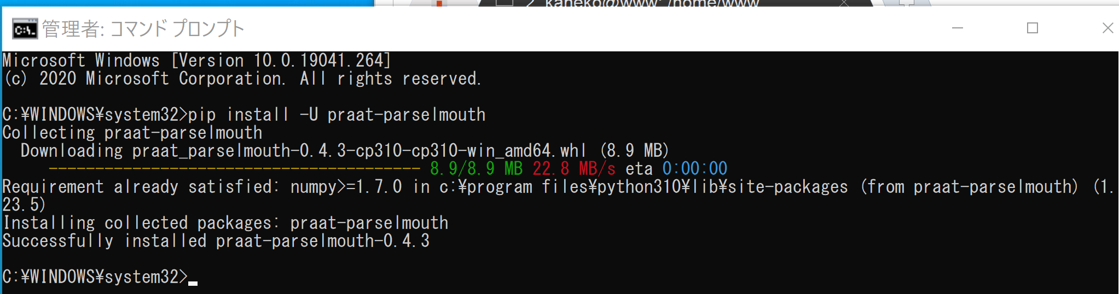Click the 'Collecting praat-parselmouth' line
This screenshot has width=1119, height=294.
(x=132, y=133)
